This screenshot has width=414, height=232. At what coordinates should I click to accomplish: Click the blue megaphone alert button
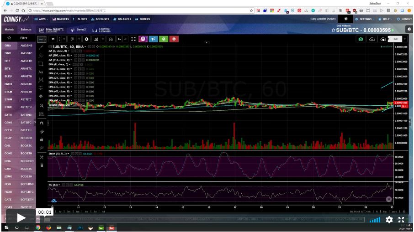[154, 39]
